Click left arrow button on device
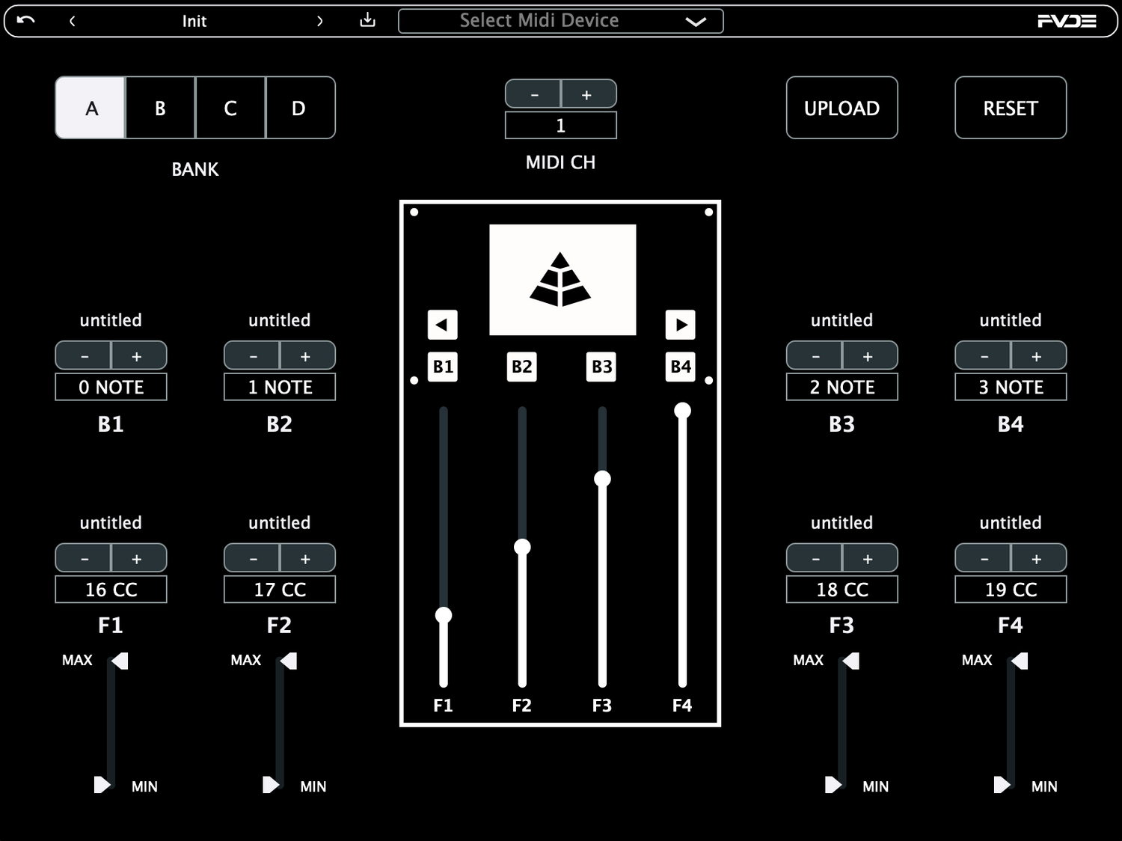This screenshot has width=1122, height=841. [442, 325]
